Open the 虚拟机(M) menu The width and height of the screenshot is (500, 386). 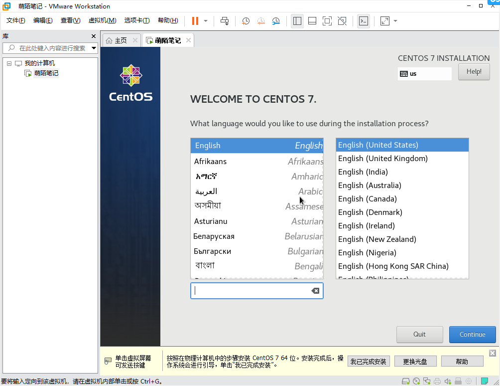[102, 20]
